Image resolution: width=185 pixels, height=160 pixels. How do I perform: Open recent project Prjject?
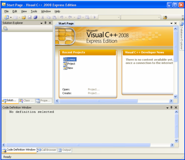69,64
